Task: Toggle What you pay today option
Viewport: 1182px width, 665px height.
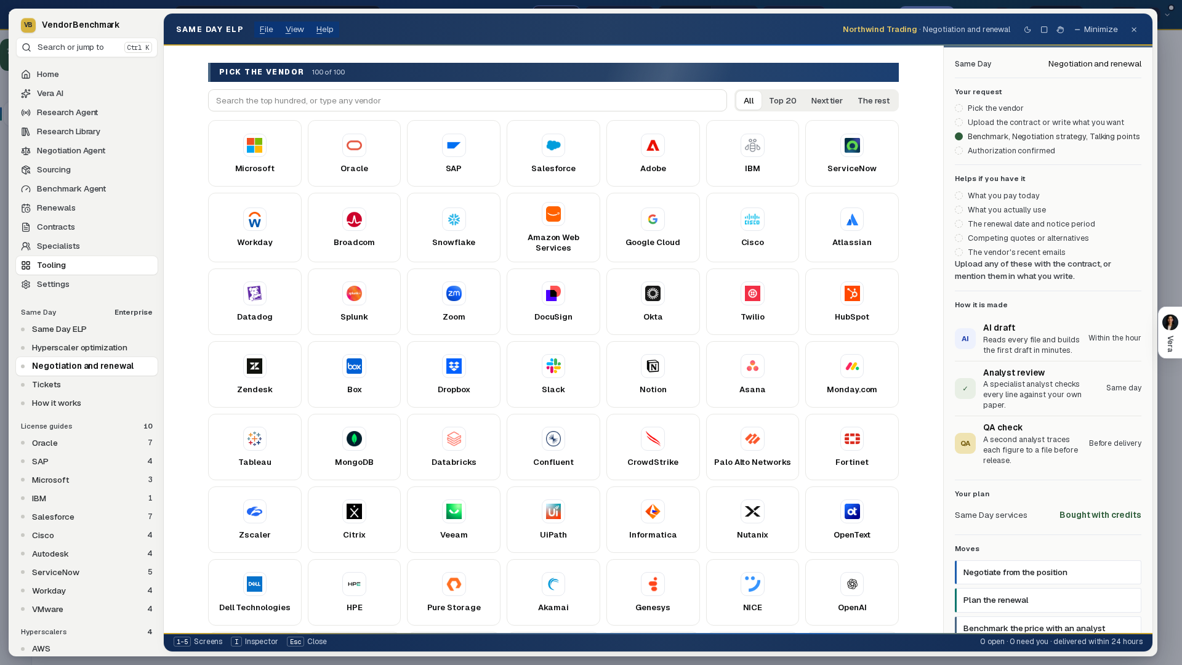Action: point(959,196)
